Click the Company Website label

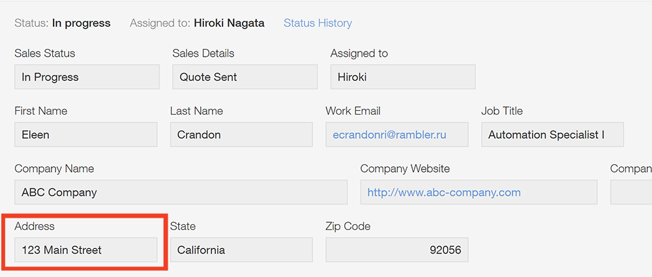point(405,169)
